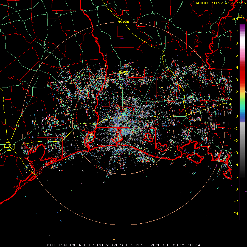Image resolution: width=247 pixels, height=247 pixels.
Task: Click the -5 value on color scale
Action: coord(236,177)
